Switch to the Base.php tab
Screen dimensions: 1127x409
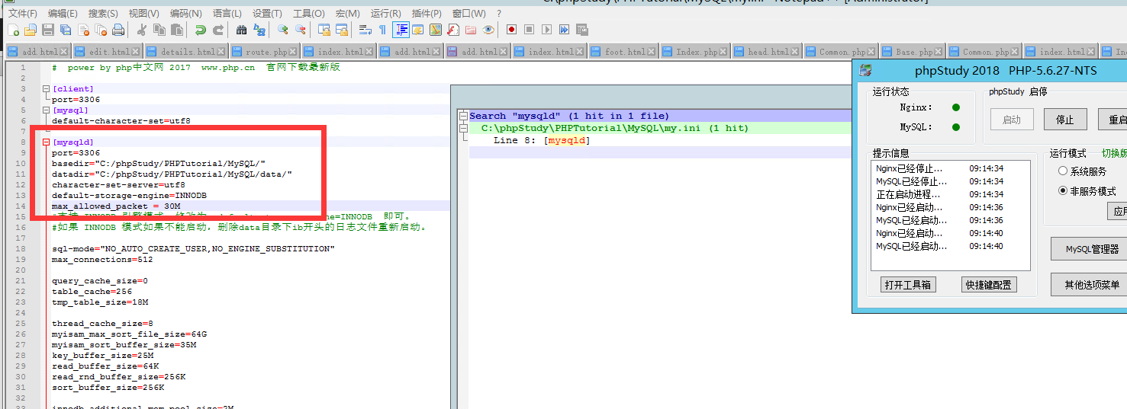[914, 52]
